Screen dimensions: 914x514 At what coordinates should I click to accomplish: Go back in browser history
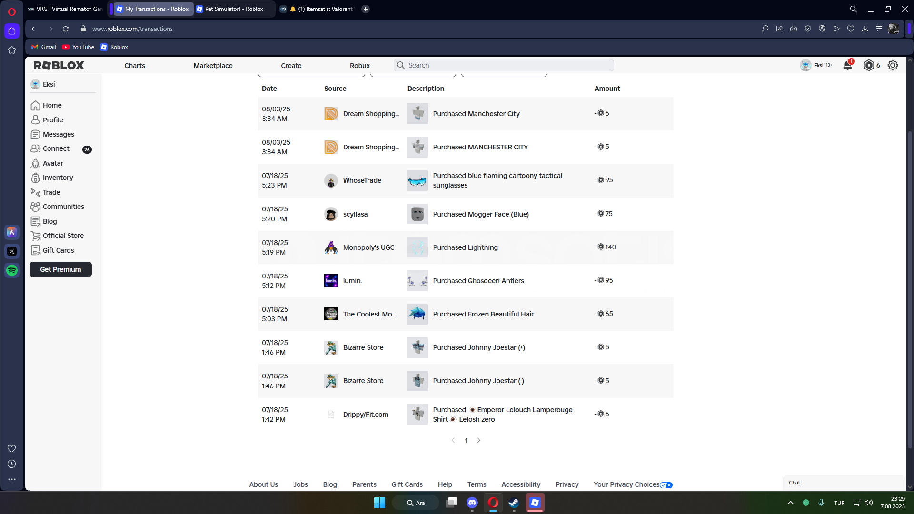tap(33, 29)
